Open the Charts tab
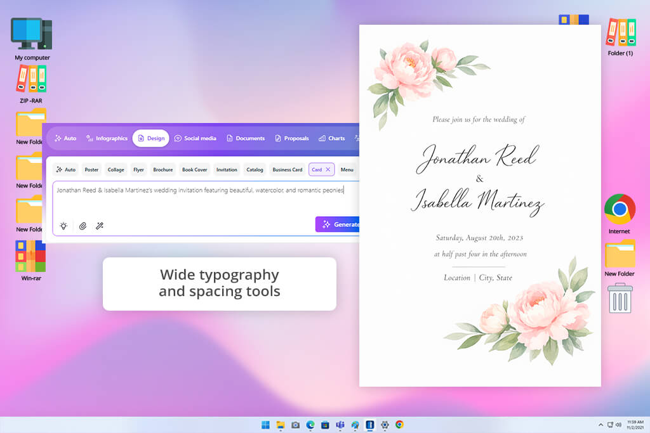This screenshot has height=433, width=650. pyautogui.click(x=331, y=138)
